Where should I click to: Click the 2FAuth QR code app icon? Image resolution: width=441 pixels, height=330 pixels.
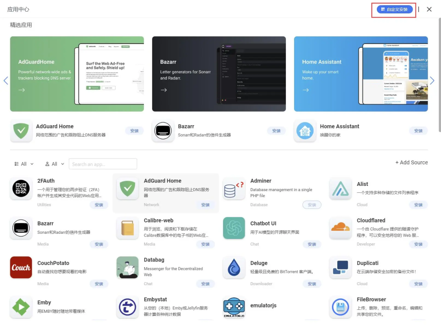[21, 189]
